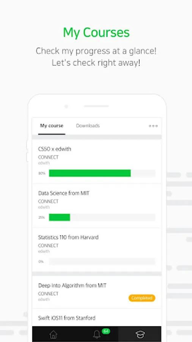Switch to the Downloads tab
The height and width of the screenshot is (342, 192).
[88, 126]
